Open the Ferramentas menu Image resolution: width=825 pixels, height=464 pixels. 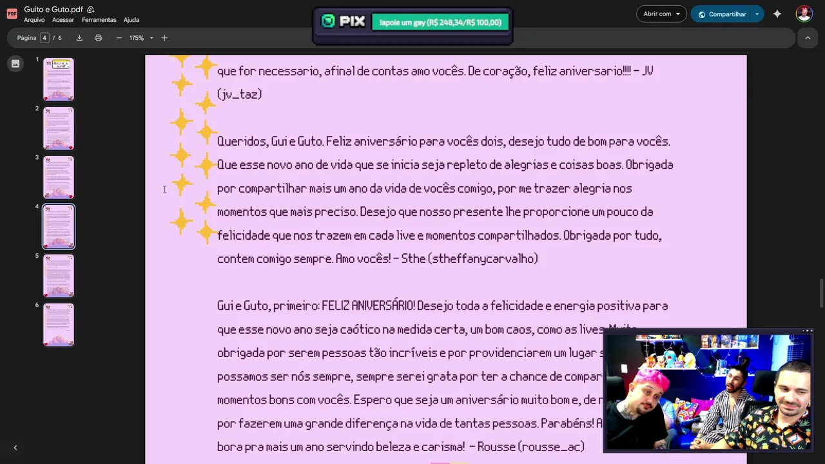[x=99, y=20]
